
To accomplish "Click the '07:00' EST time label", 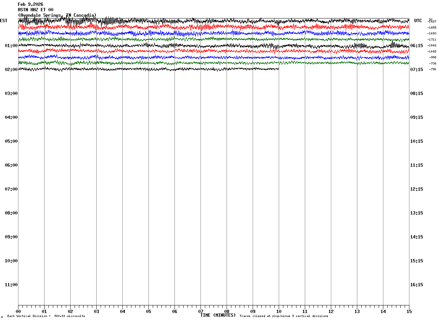I will coord(11,189).
